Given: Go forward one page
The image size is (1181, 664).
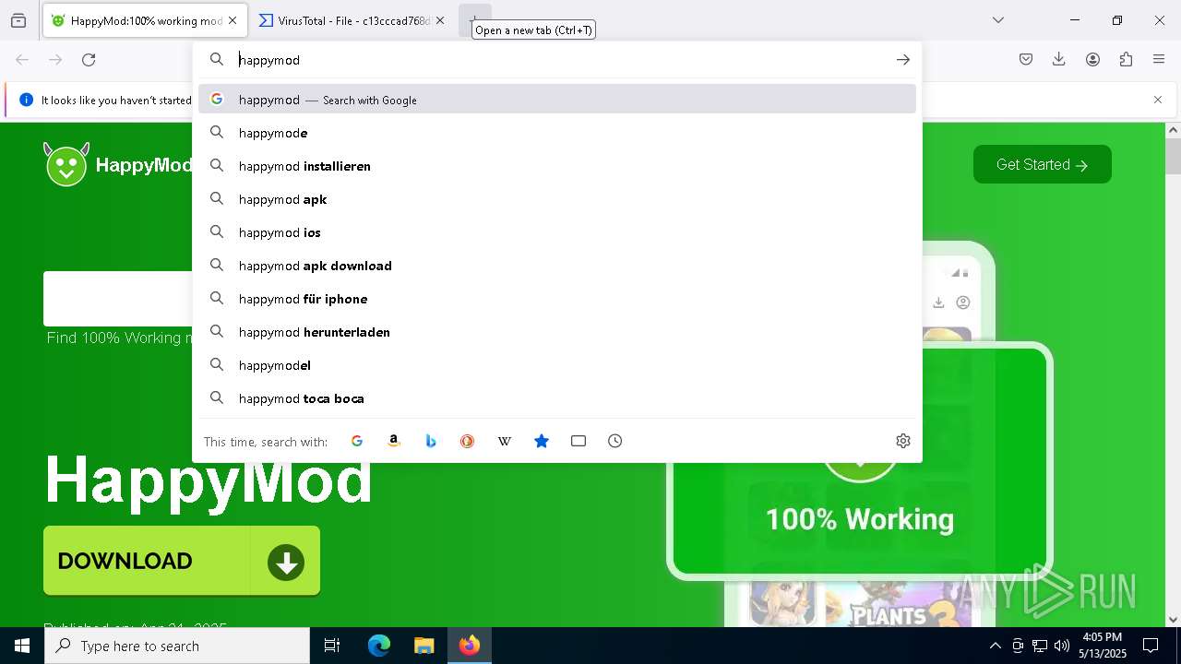Looking at the screenshot, I should (55, 60).
